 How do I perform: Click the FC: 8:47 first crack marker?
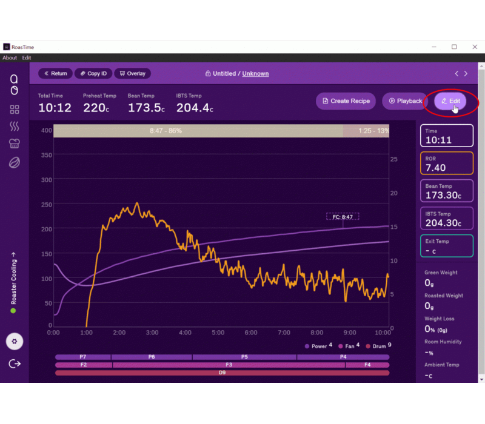click(x=343, y=216)
